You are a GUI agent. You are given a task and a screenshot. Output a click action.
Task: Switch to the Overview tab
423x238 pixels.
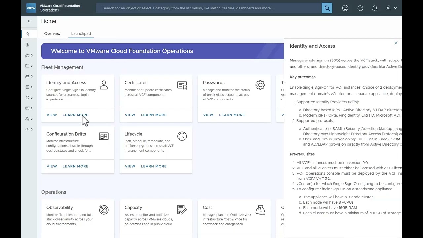[x=52, y=33]
